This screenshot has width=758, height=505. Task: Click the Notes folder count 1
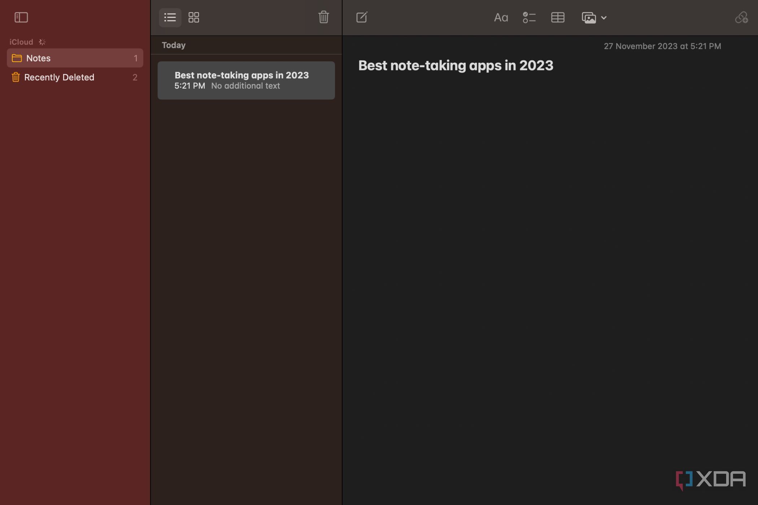pyautogui.click(x=136, y=58)
